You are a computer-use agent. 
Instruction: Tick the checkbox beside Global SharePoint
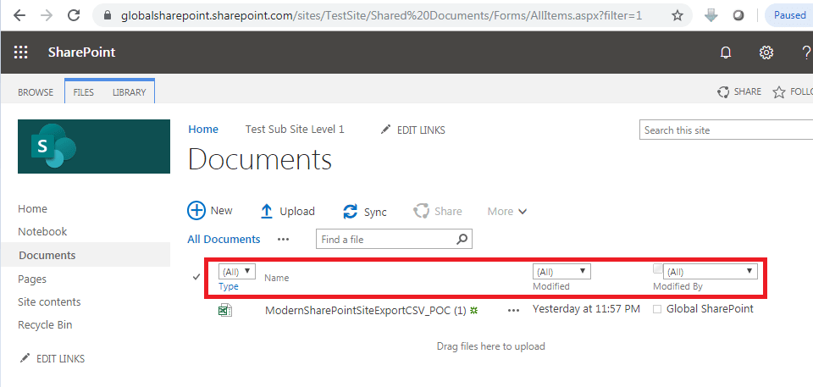(x=657, y=309)
